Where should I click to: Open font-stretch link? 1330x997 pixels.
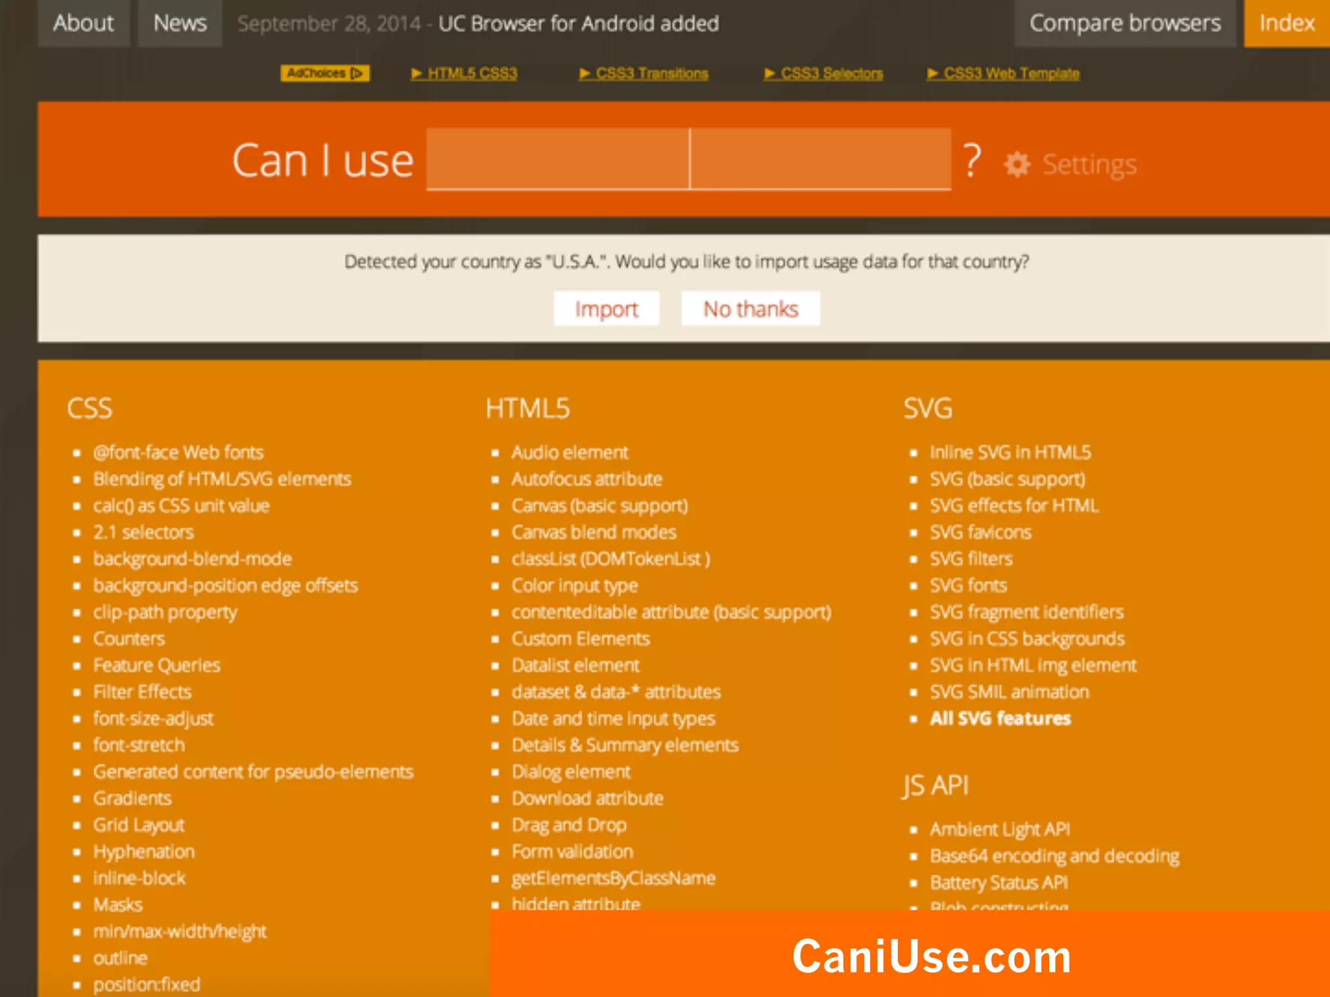(138, 745)
